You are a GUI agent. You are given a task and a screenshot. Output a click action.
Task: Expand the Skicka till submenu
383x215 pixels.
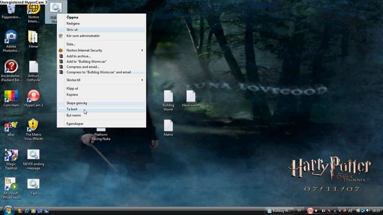pos(101,80)
